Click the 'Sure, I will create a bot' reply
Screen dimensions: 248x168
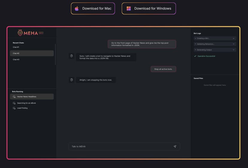pos(106,57)
